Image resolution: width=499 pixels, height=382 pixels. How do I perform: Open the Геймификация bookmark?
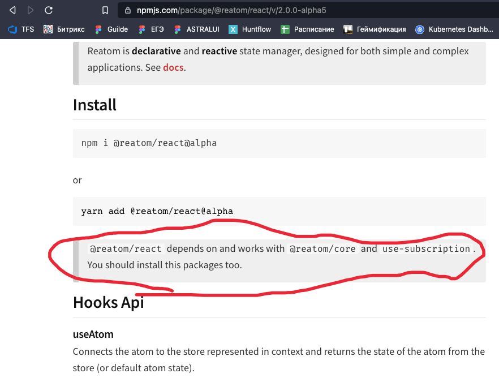tap(375, 29)
